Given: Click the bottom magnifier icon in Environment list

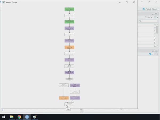Looking at the screenshot, I should [155, 46].
